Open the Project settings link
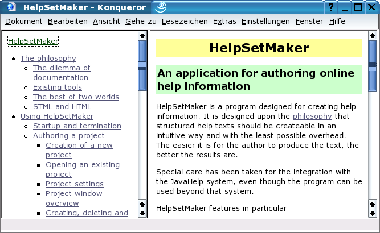Screen dimensions: 380x233 pyautogui.click(x=75, y=184)
